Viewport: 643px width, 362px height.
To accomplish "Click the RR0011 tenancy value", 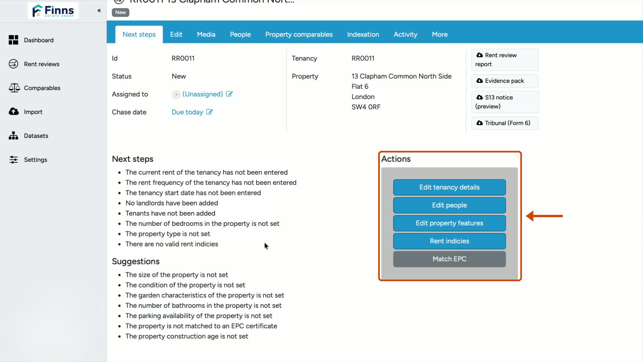I will click(x=363, y=58).
